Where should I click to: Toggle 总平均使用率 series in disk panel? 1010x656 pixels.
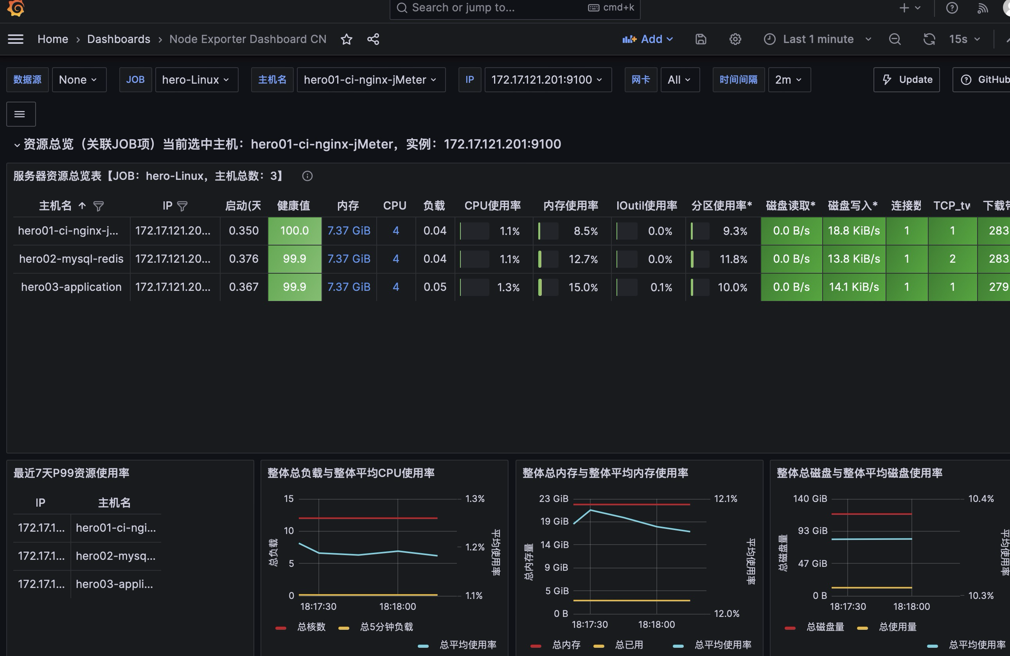[x=977, y=645]
